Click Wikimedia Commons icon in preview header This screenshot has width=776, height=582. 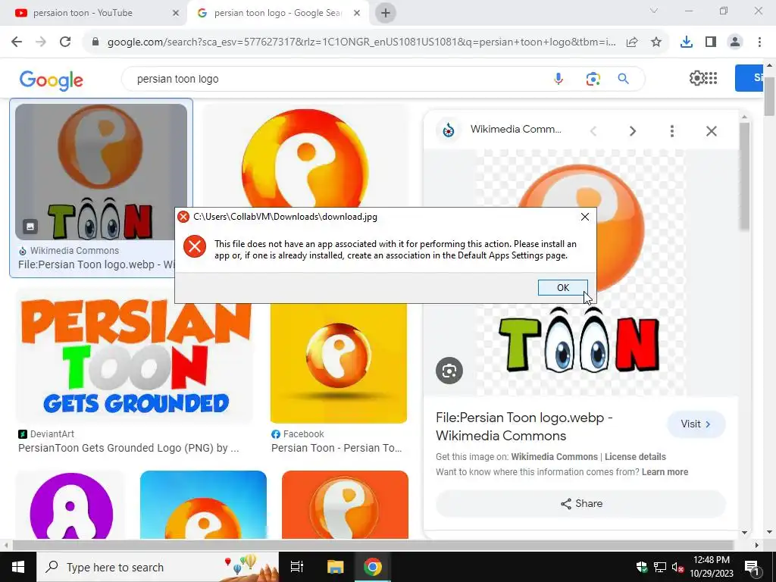point(449,130)
